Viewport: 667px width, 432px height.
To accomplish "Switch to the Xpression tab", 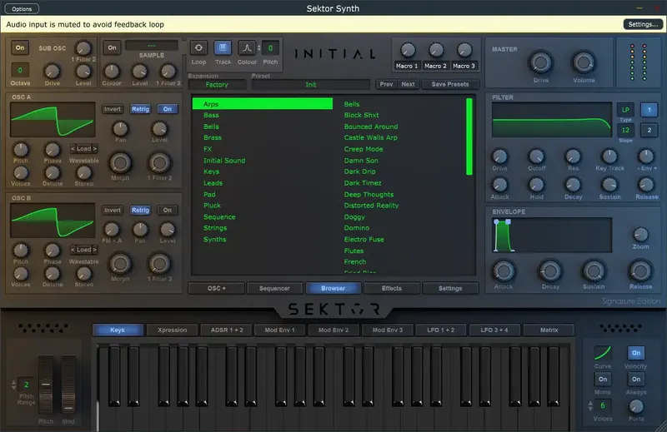I will point(172,330).
